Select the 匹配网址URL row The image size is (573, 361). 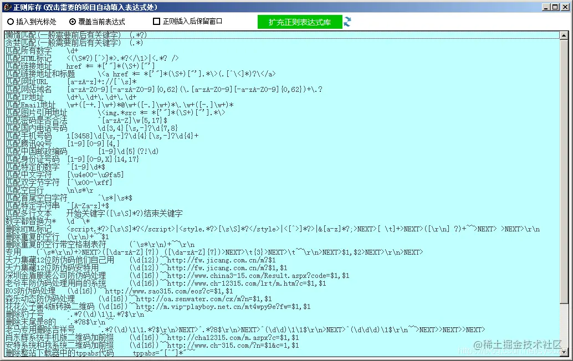point(282,81)
